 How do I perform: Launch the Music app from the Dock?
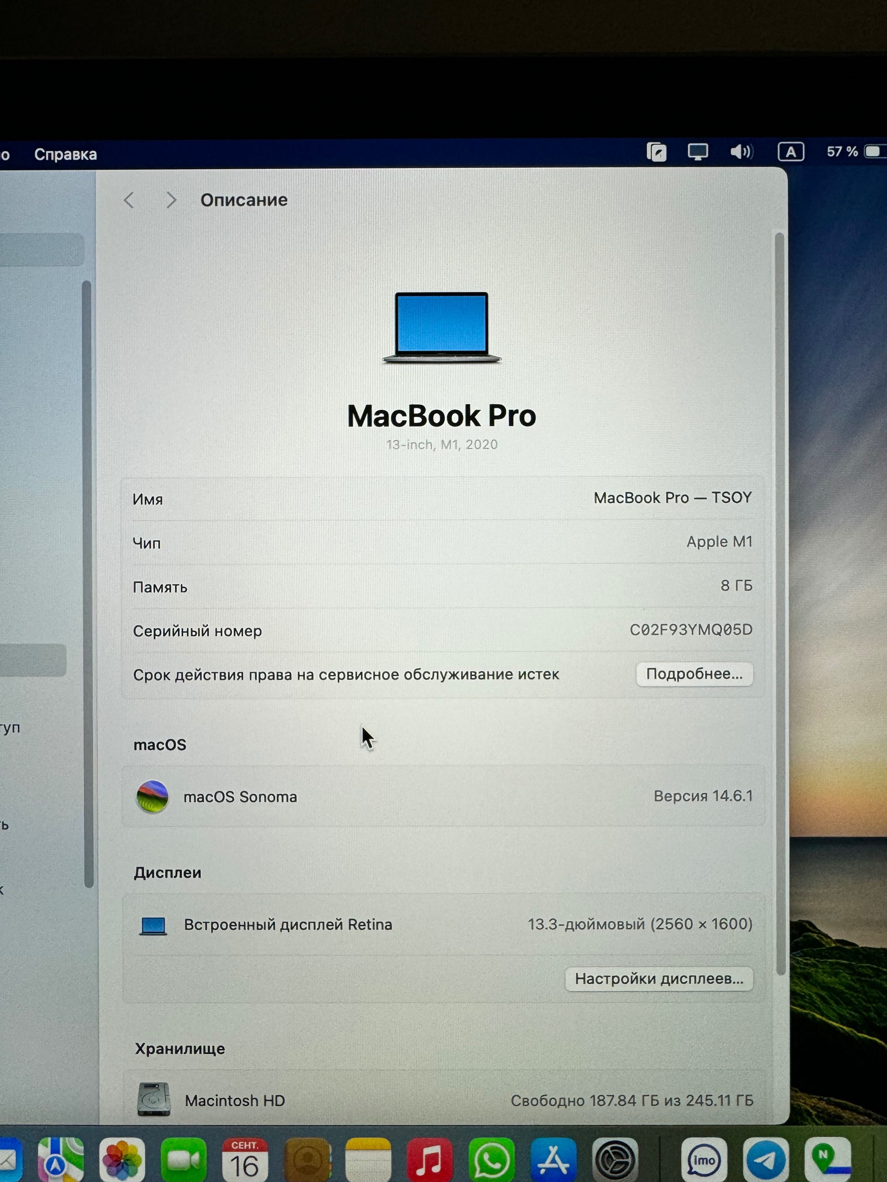point(430,1159)
